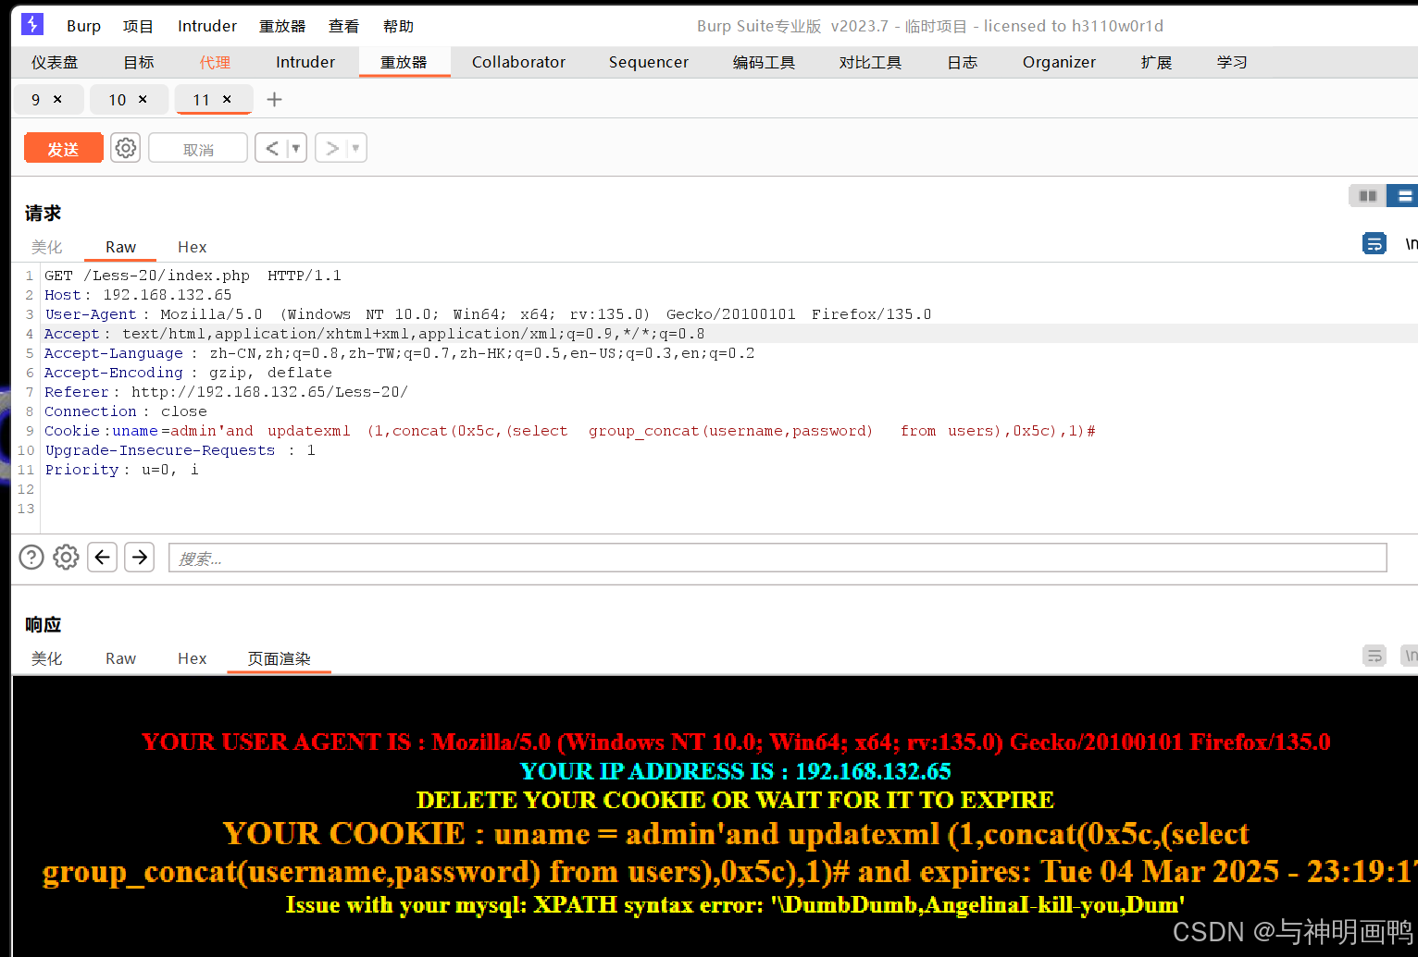Viewport: 1418px width, 957px height.
Task: Open next history dropdown arrow
Action: click(x=355, y=148)
